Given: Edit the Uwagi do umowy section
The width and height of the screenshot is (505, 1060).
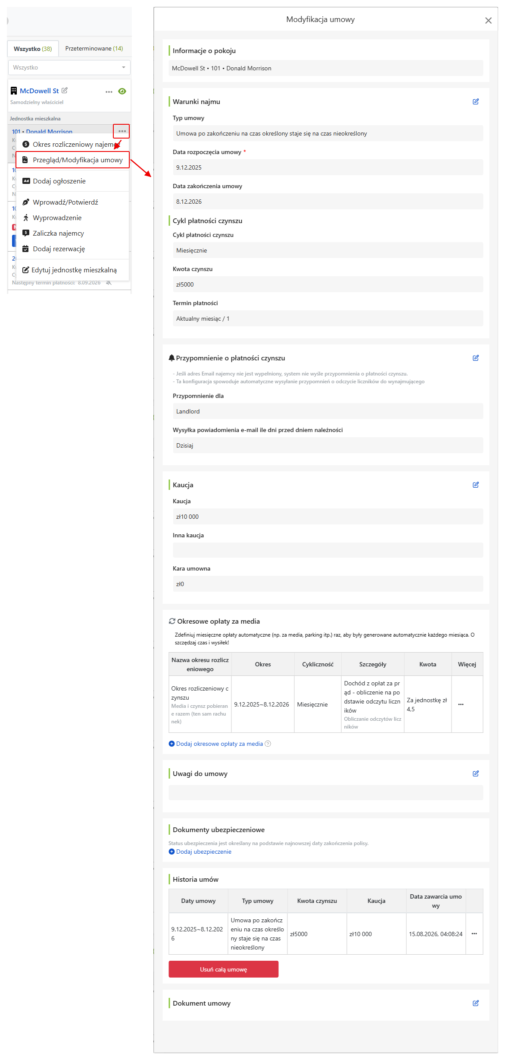Looking at the screenshot, I should tap(476, 773).
